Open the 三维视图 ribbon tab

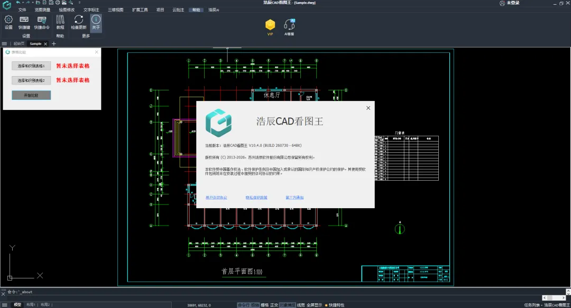[x=115, y=10]
